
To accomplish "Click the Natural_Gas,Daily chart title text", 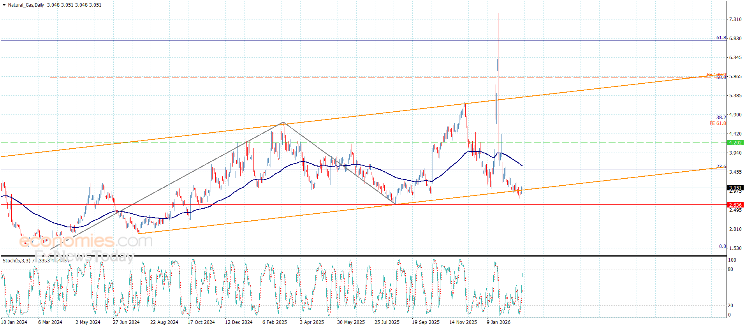I will point(26,5).
